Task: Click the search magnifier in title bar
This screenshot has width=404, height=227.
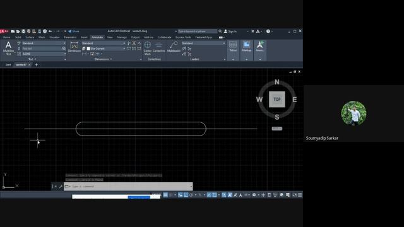Action: (220, 31)
